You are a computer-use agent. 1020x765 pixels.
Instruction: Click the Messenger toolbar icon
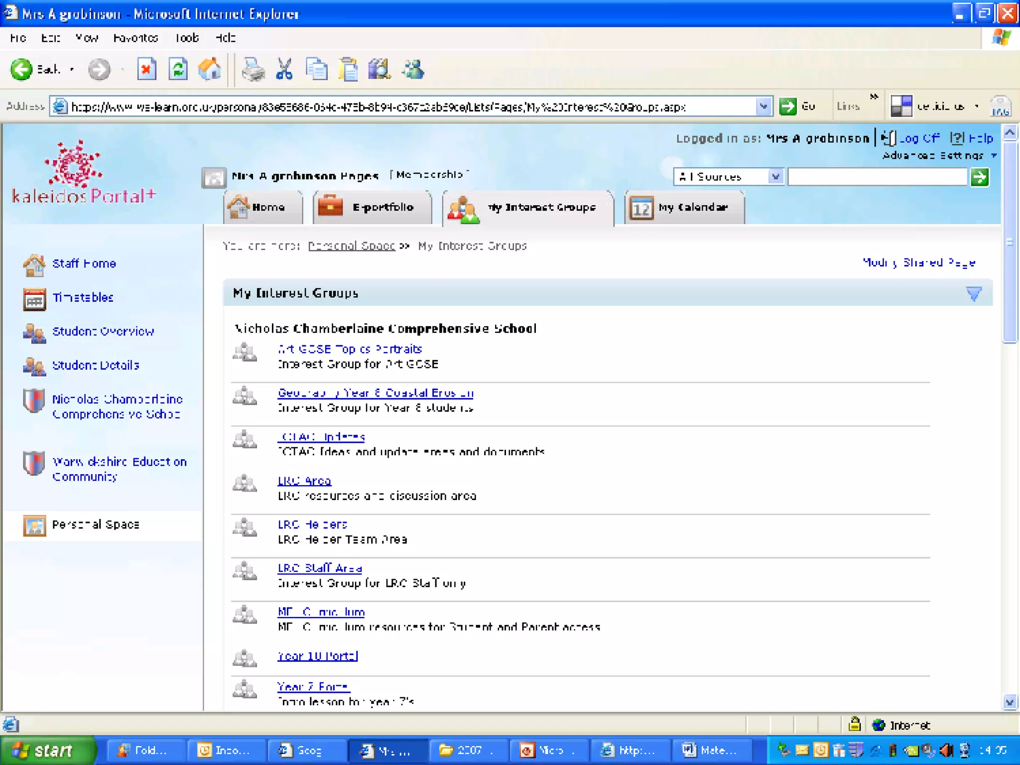413,69
